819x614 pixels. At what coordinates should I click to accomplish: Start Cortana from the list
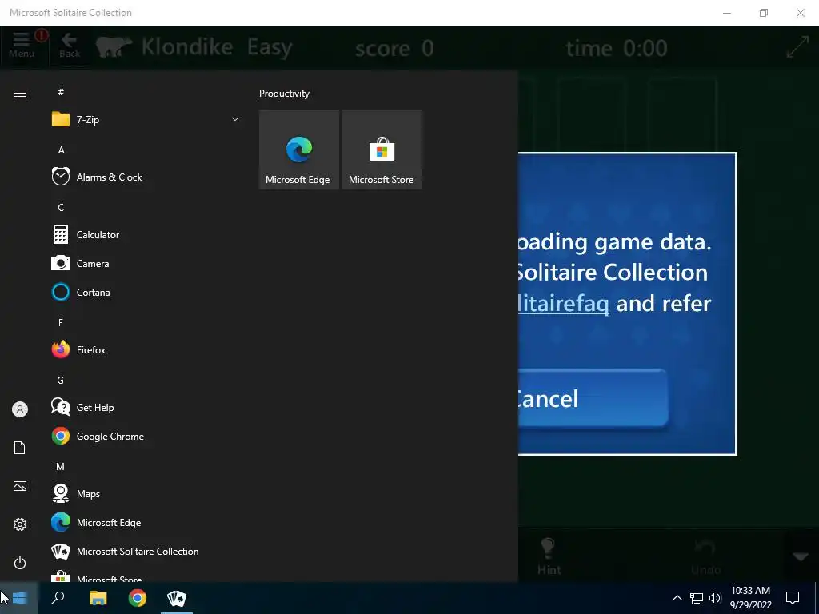pos(146,293)
